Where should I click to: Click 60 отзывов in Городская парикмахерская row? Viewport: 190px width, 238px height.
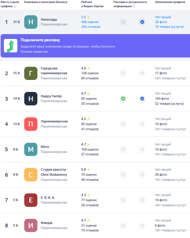click(90, 78)
